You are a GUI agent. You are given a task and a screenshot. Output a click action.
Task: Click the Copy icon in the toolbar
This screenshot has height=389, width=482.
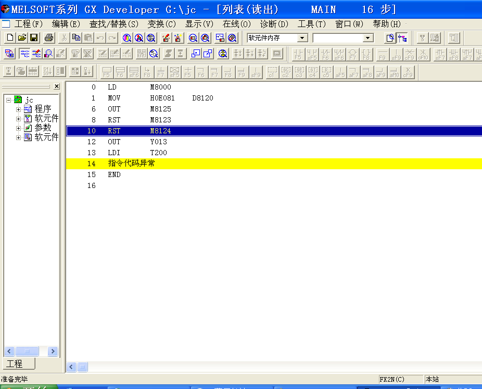point(76,37)
